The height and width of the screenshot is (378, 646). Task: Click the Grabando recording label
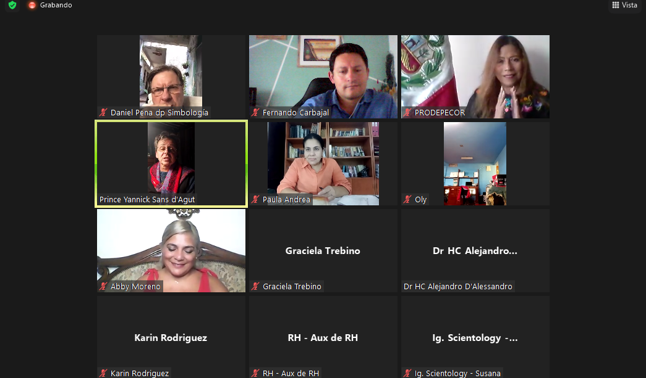coord(56,5)
